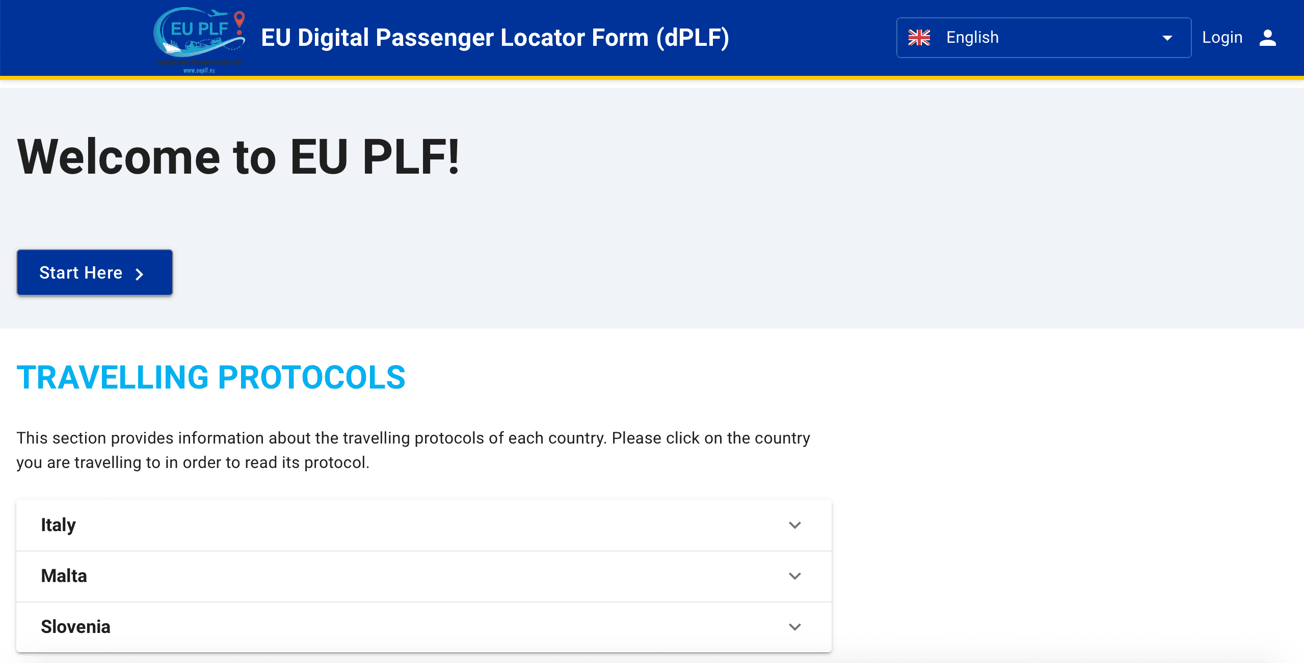Click the Login link
This screenshot has height=663, width=1304.
pos(1222,38)
